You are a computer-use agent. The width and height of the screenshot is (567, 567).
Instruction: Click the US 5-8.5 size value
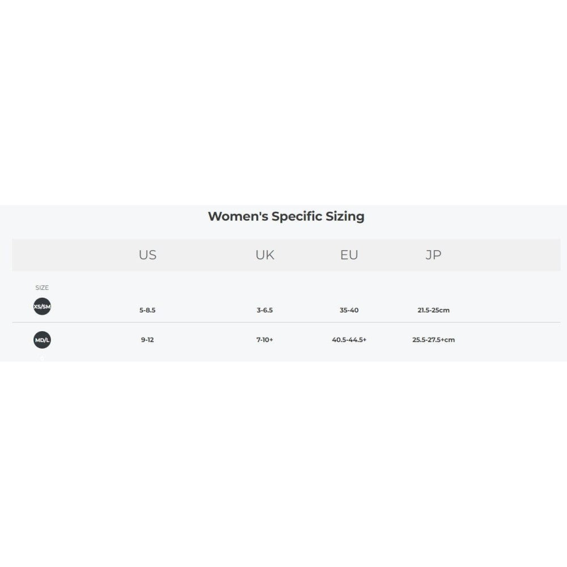click(x=147, y=310)
